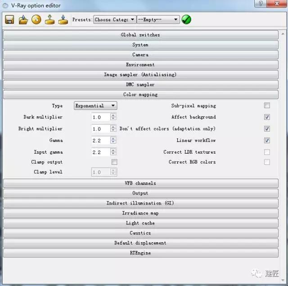This screenshot has height=286, width=288.
Task: Open the Choose Category presets dropdown
Action: click(115, 19)
